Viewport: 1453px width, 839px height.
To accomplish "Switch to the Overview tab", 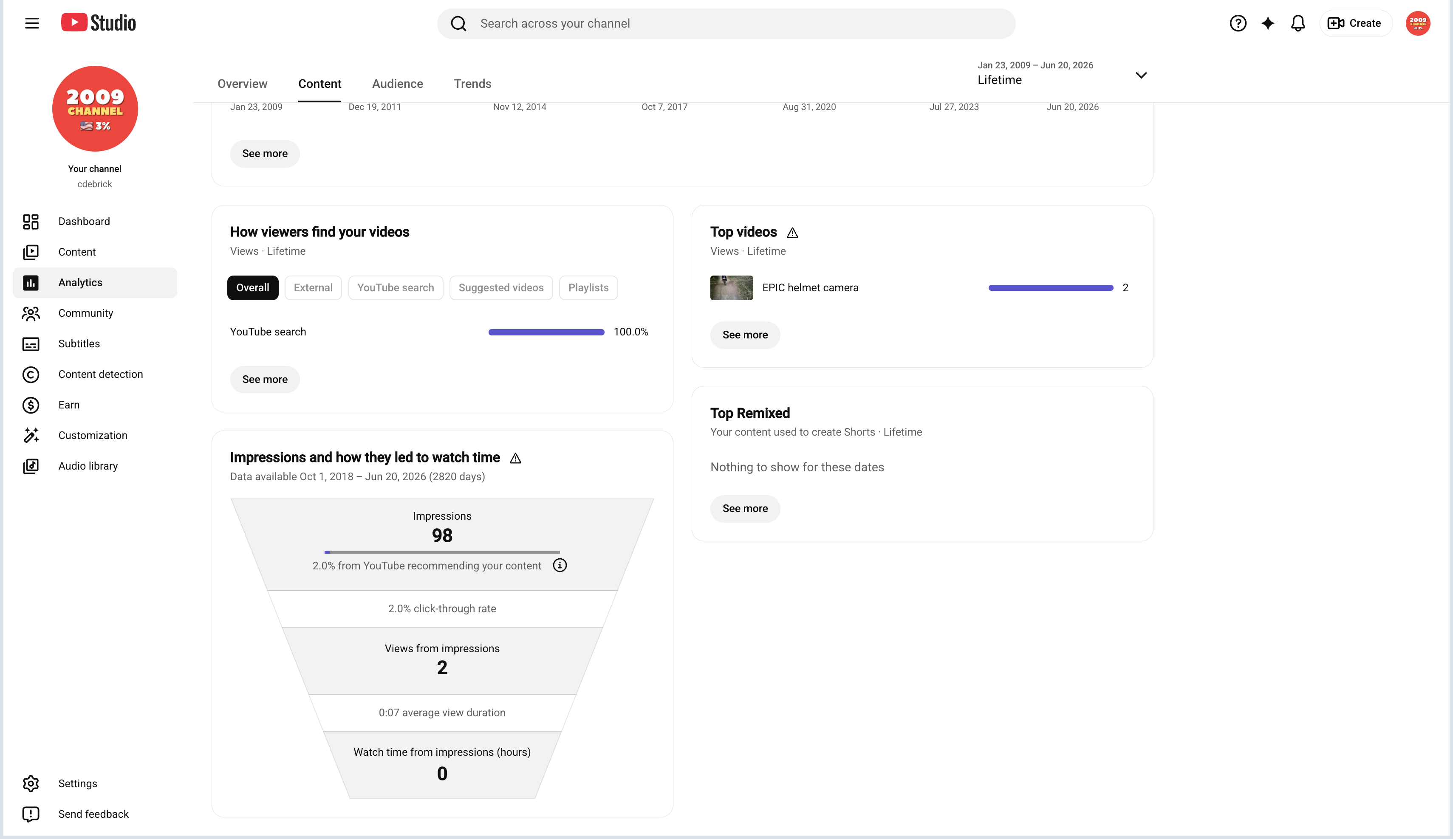I will 242,84.
